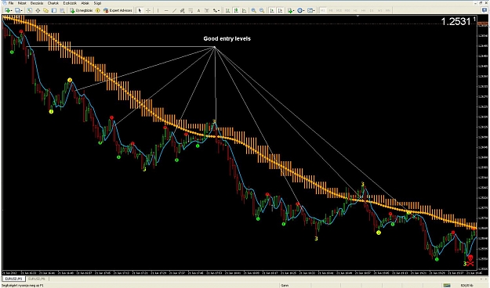Show the Navigator panel icon
The height and width of the screenshot is (288, 490).
45,10
